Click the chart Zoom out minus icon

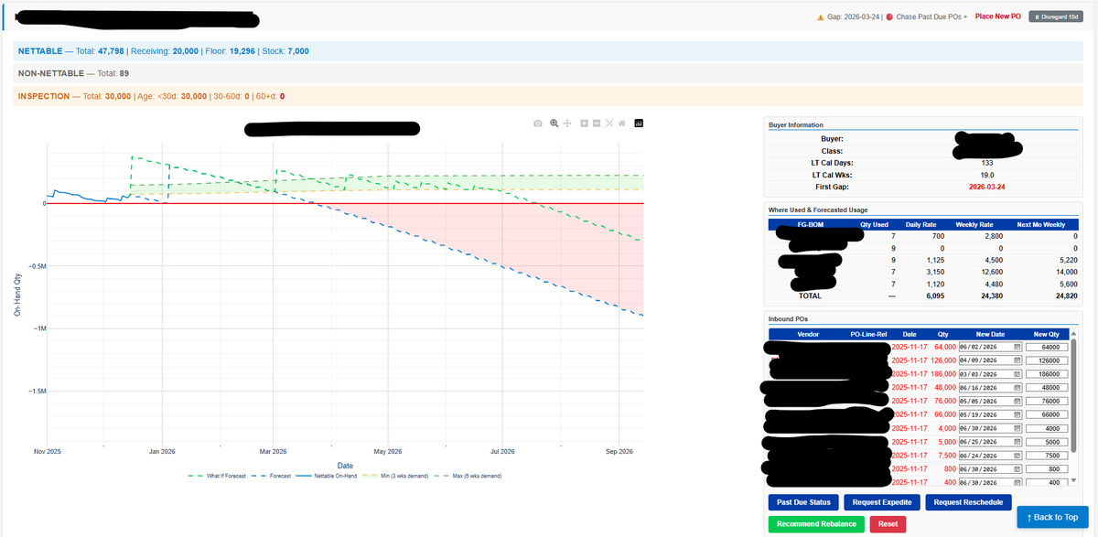(x=596, y=123)
